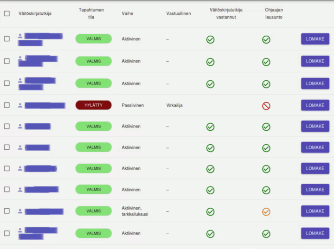
Task: Click the Virkailija cell in Vastuullinen column
Action: coord(174,105)
